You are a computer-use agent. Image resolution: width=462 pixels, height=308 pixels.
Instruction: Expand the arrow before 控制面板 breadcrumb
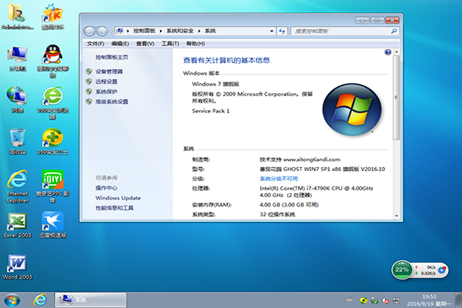[x=128, y=31]
